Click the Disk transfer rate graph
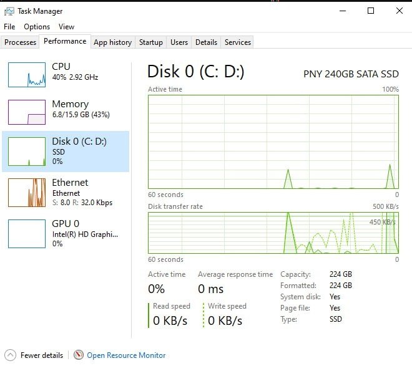412x366 pixels. 273,233
